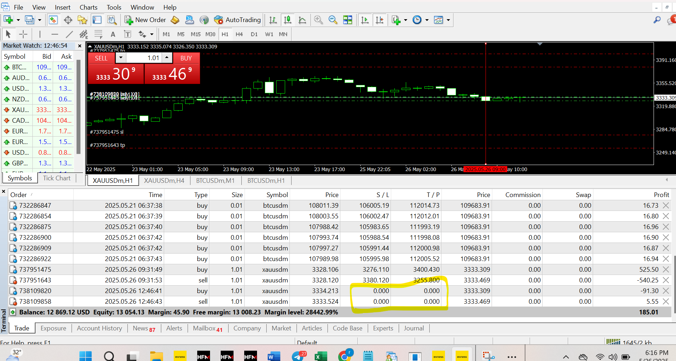Image resolution: width=676 pixels, height=361 pixels.
Task: Switch chart to Line Chart
Action: (x=302, y=20)
